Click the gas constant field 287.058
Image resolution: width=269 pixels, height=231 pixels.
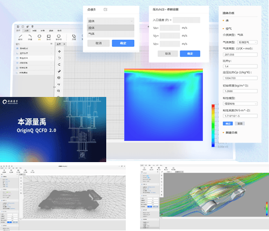pos(240,55)
